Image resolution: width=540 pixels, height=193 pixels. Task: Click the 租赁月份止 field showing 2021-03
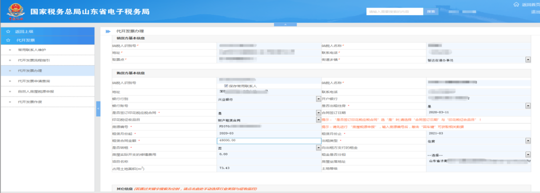[478, 133]
